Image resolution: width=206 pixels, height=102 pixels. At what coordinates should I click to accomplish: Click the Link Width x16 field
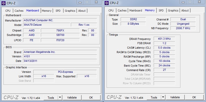click(x=44, y=76)
